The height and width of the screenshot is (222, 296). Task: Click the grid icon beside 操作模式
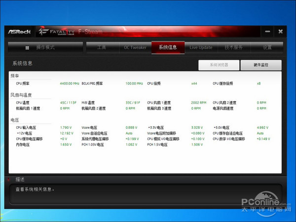click(27, 48)
